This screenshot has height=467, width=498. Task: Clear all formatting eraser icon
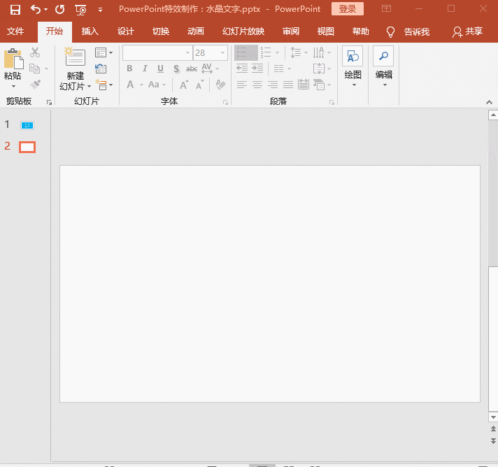220,85
